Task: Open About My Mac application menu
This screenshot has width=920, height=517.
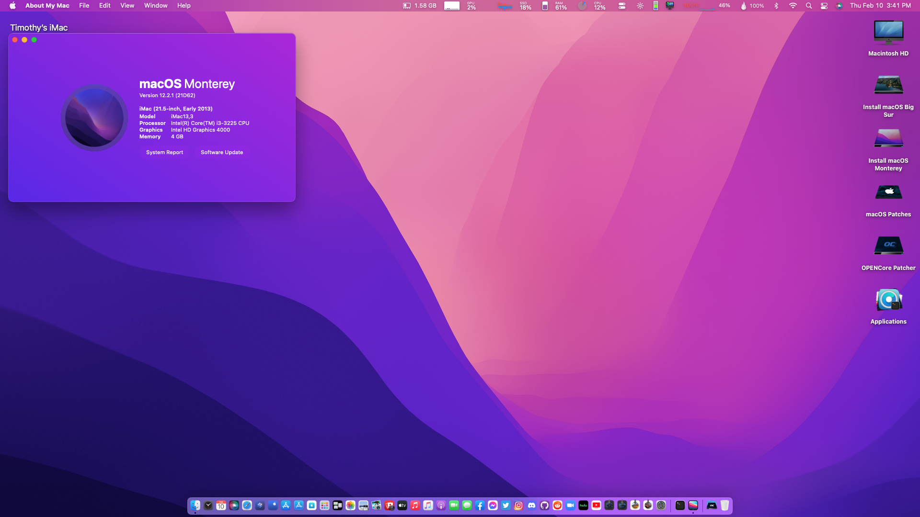Action: coord(47,6)
